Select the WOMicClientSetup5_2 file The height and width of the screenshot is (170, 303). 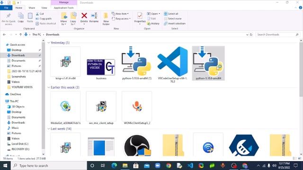pos(137,108)
